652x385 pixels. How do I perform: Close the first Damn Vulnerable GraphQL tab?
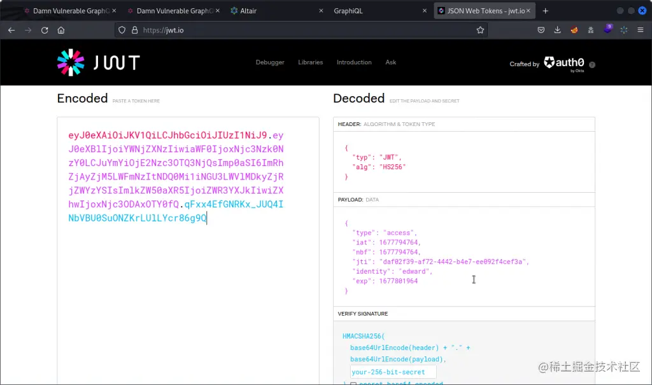[x=114, y=11]
